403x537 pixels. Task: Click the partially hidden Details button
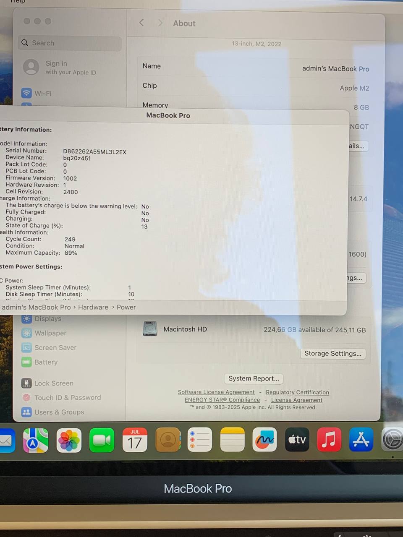(358, 146)
